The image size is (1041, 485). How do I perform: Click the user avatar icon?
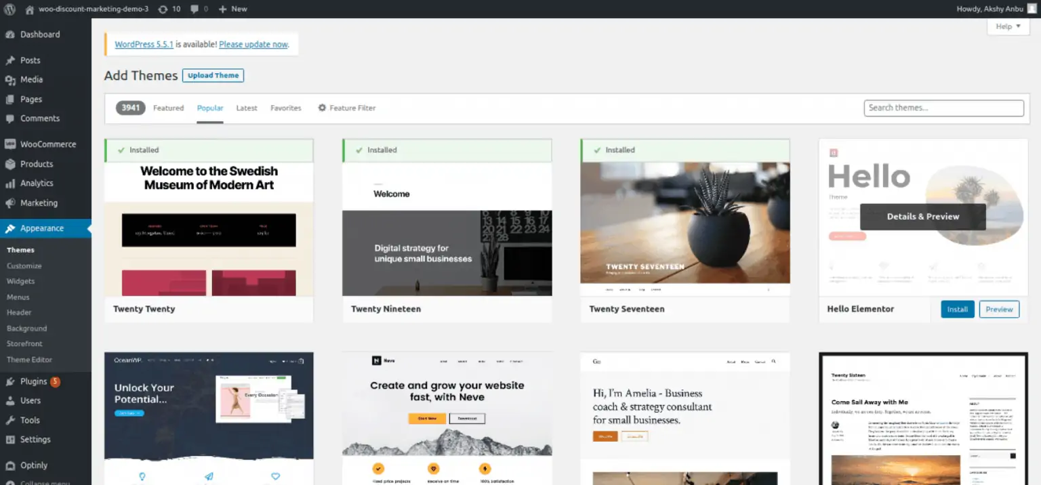pos(1032,9)
